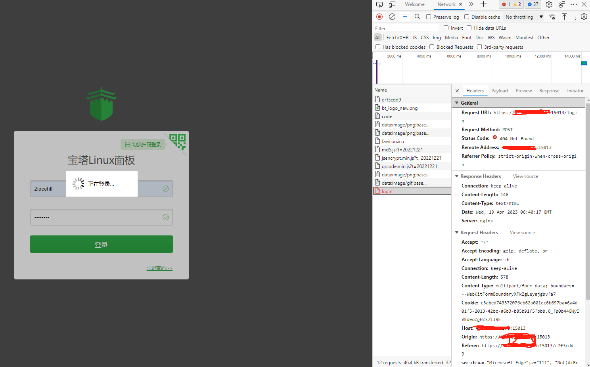Filter requests by Doc

coord(479,38)
